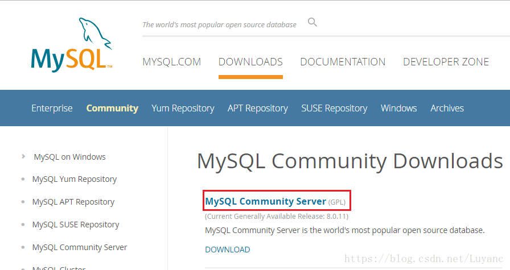
Task: Select the DOWNLOADS tab
Action: point(250,62)
